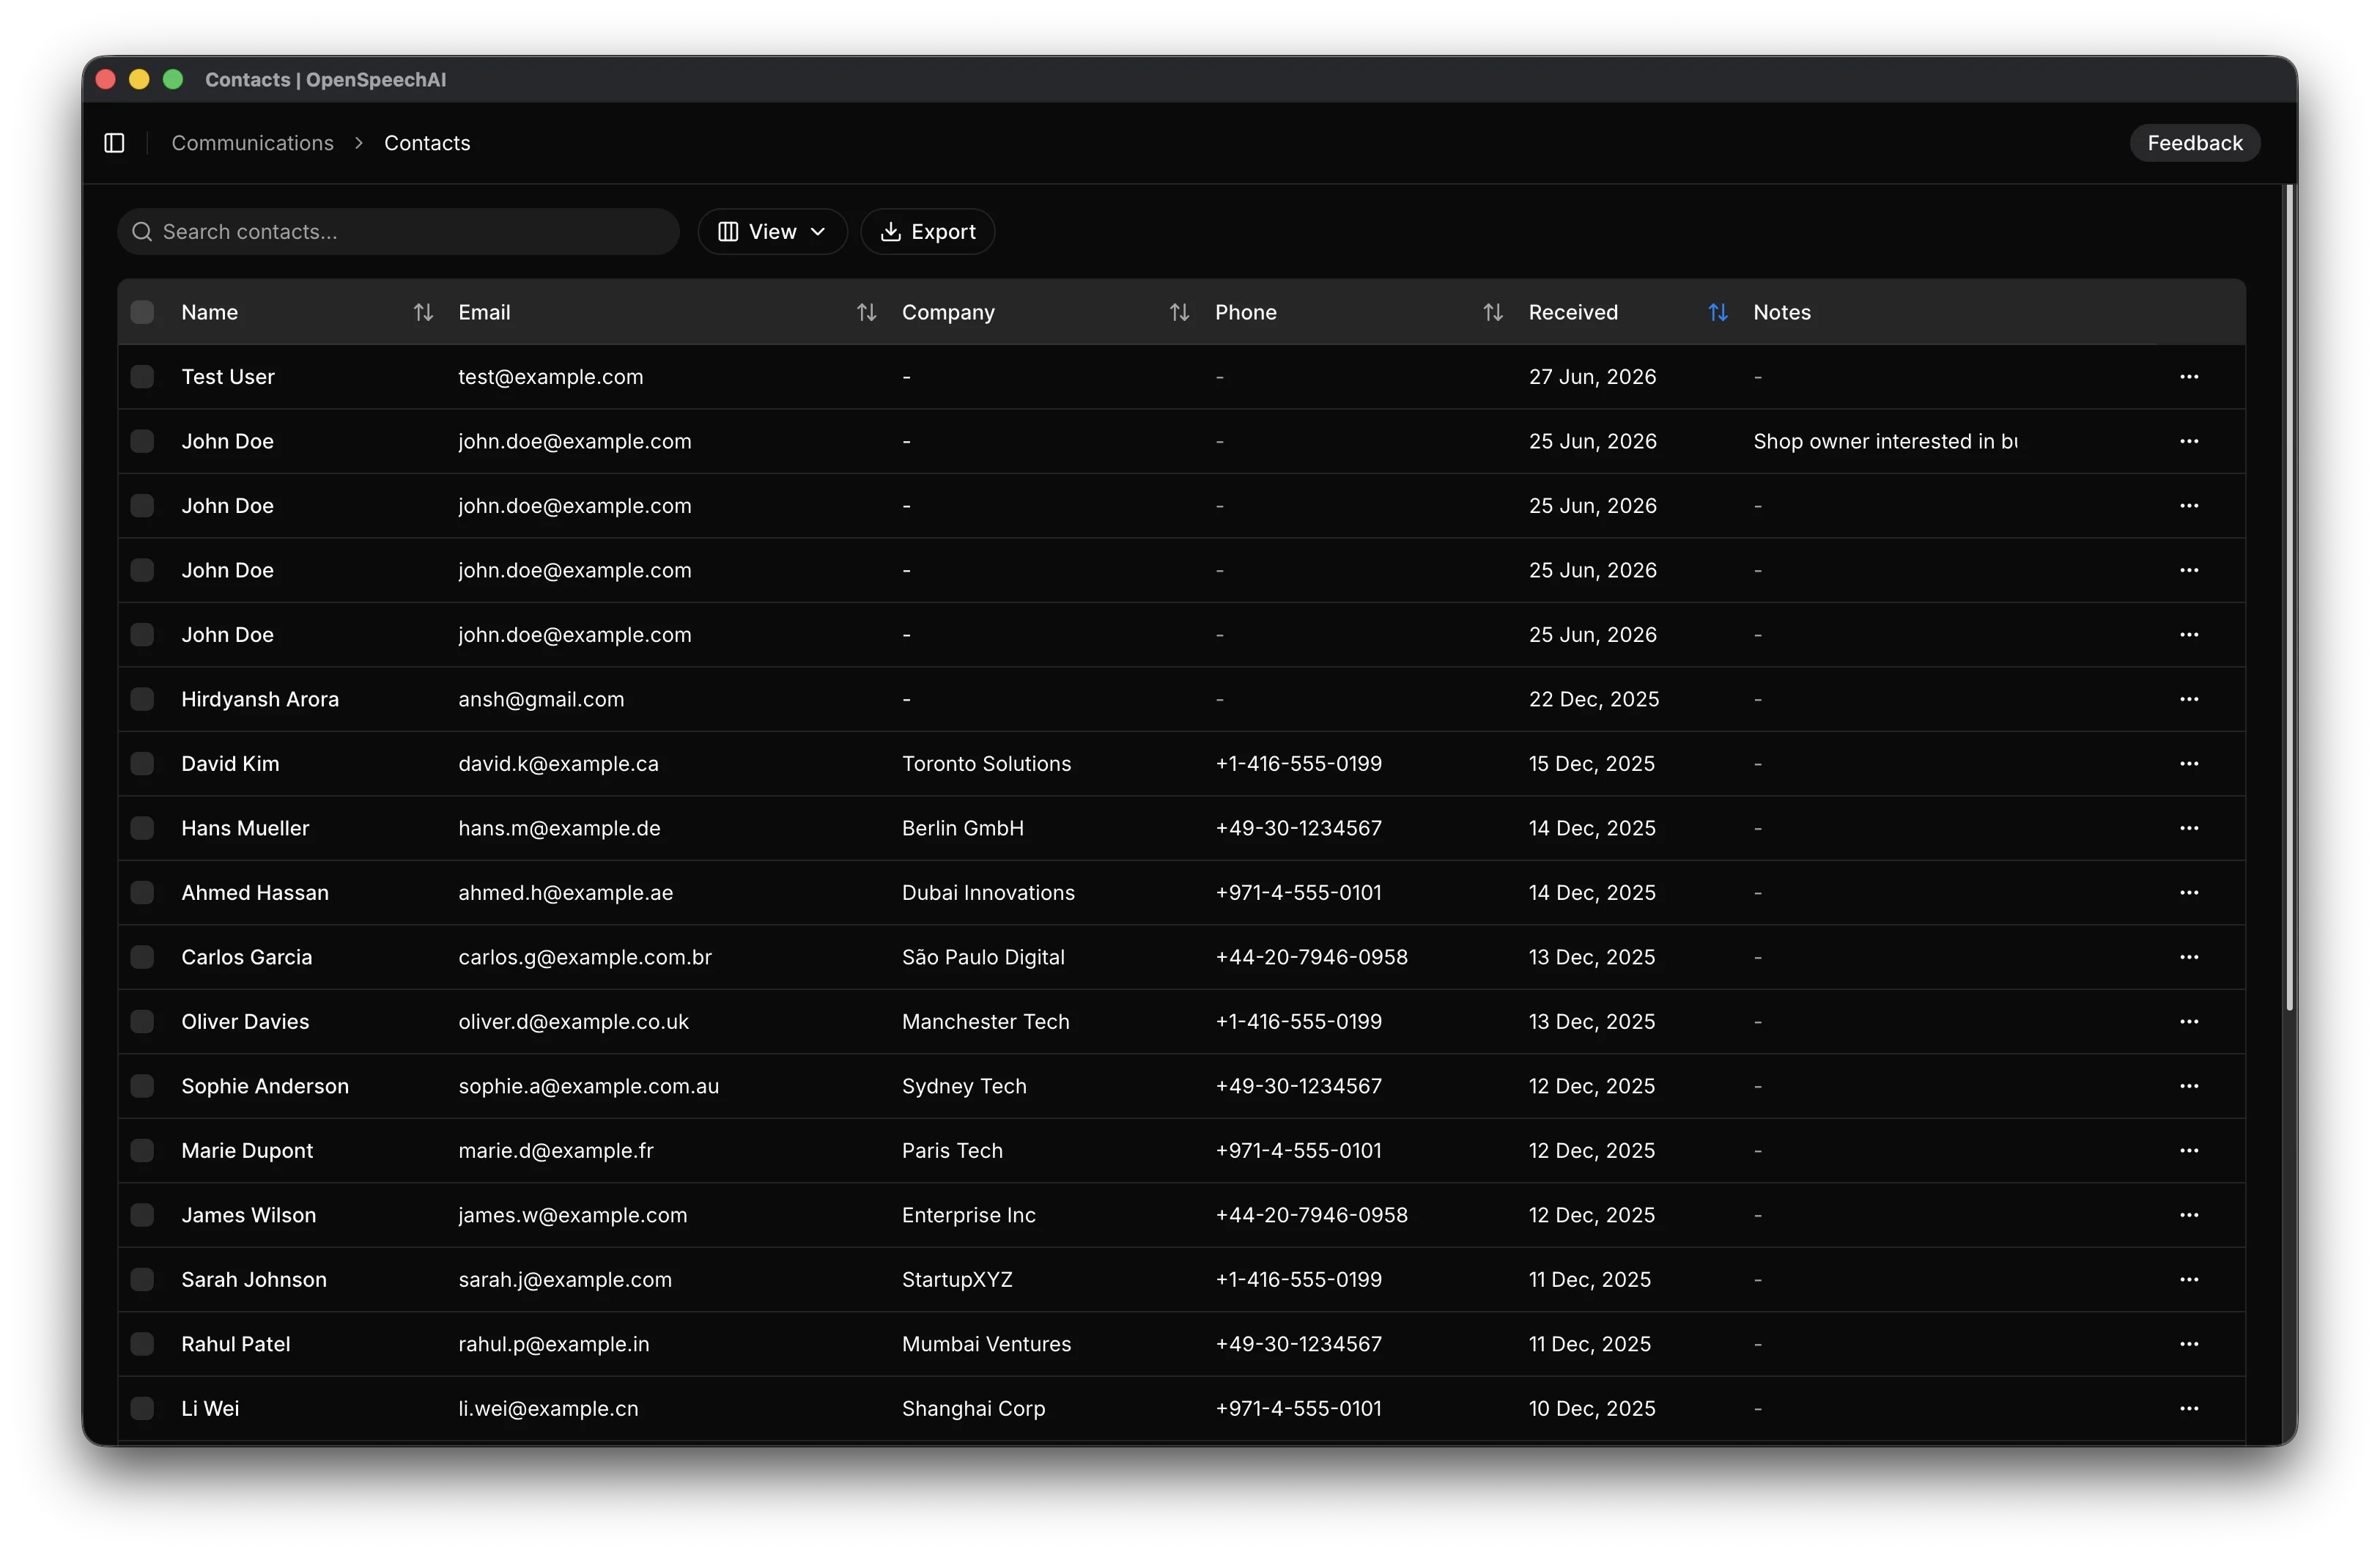Click the window title Contacts | OpenSpeechAI
The height and width of the screenshot is (1555, 2380).
tap(325, 80)
